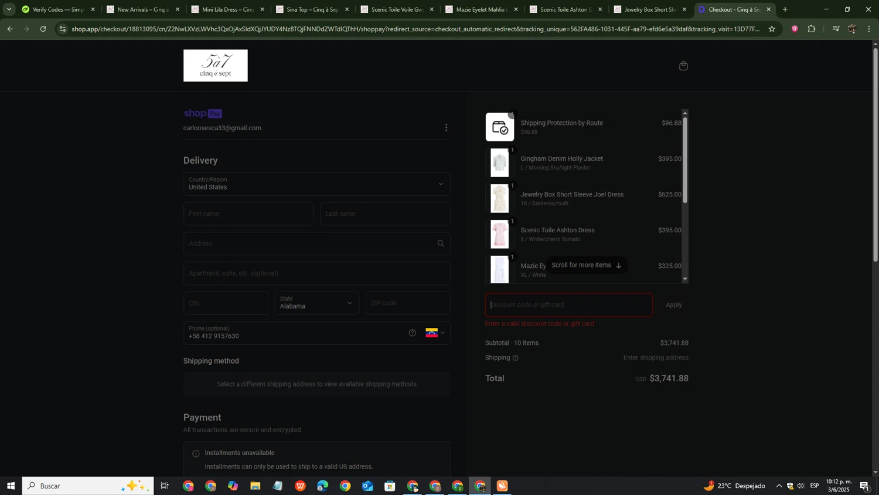The image size is (879, 495).
Task: Switch to Sina Top tab
Action: [312, 9]
